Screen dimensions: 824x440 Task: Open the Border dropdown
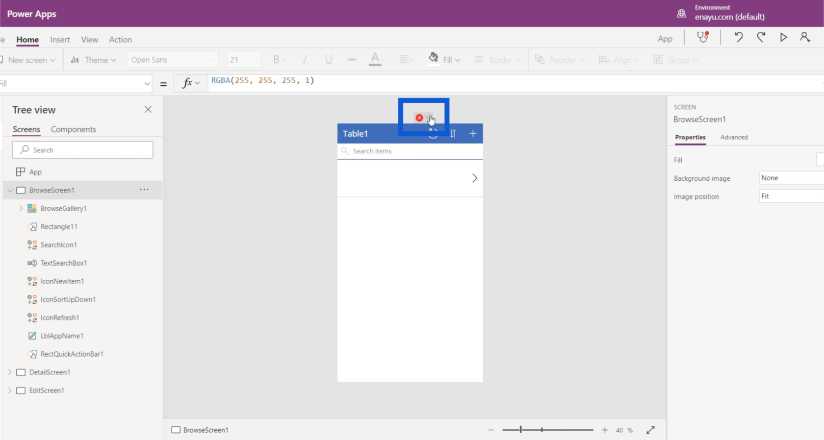point(497,60)
